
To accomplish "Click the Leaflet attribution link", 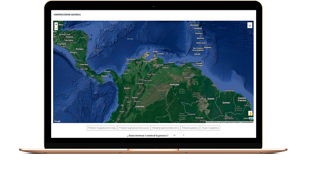I will [x=251, y=118].
